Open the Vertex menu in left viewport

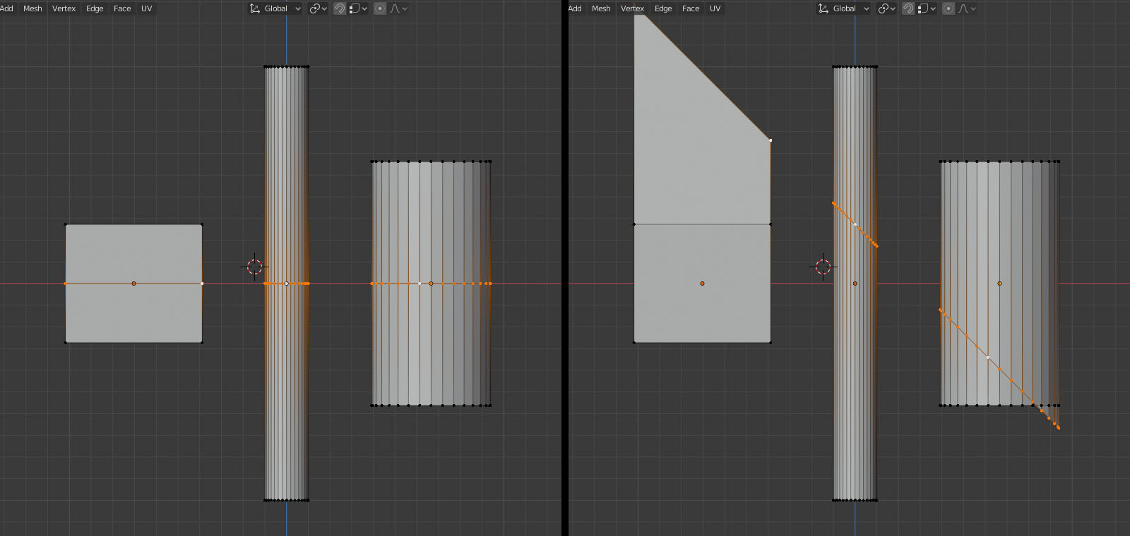64,8
